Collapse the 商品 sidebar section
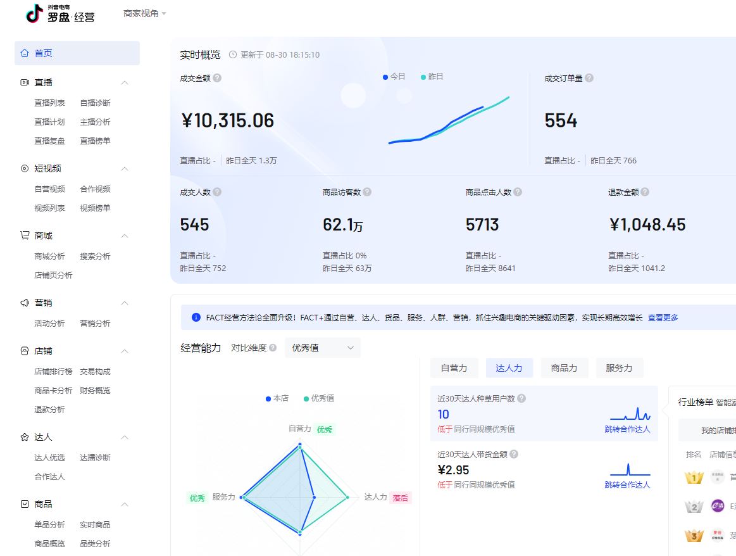 coord(125,504)
